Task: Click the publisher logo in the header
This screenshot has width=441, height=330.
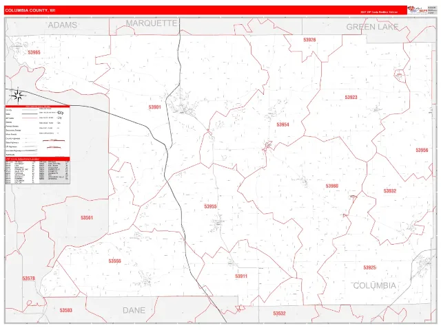Action: [417, 10]
